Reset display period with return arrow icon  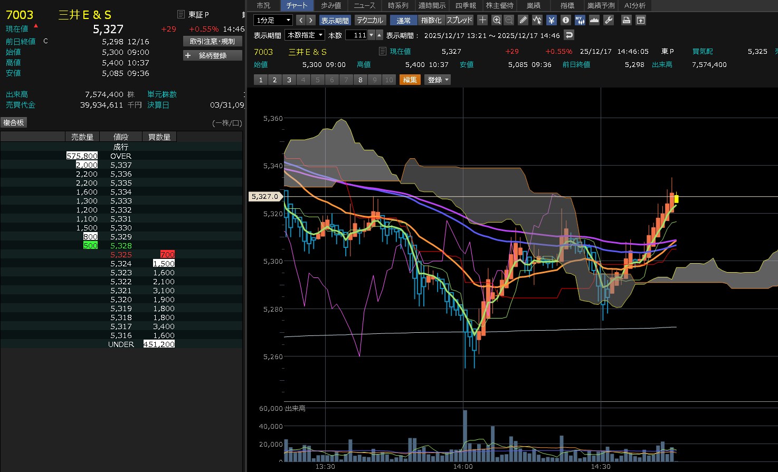pos(569,35)
